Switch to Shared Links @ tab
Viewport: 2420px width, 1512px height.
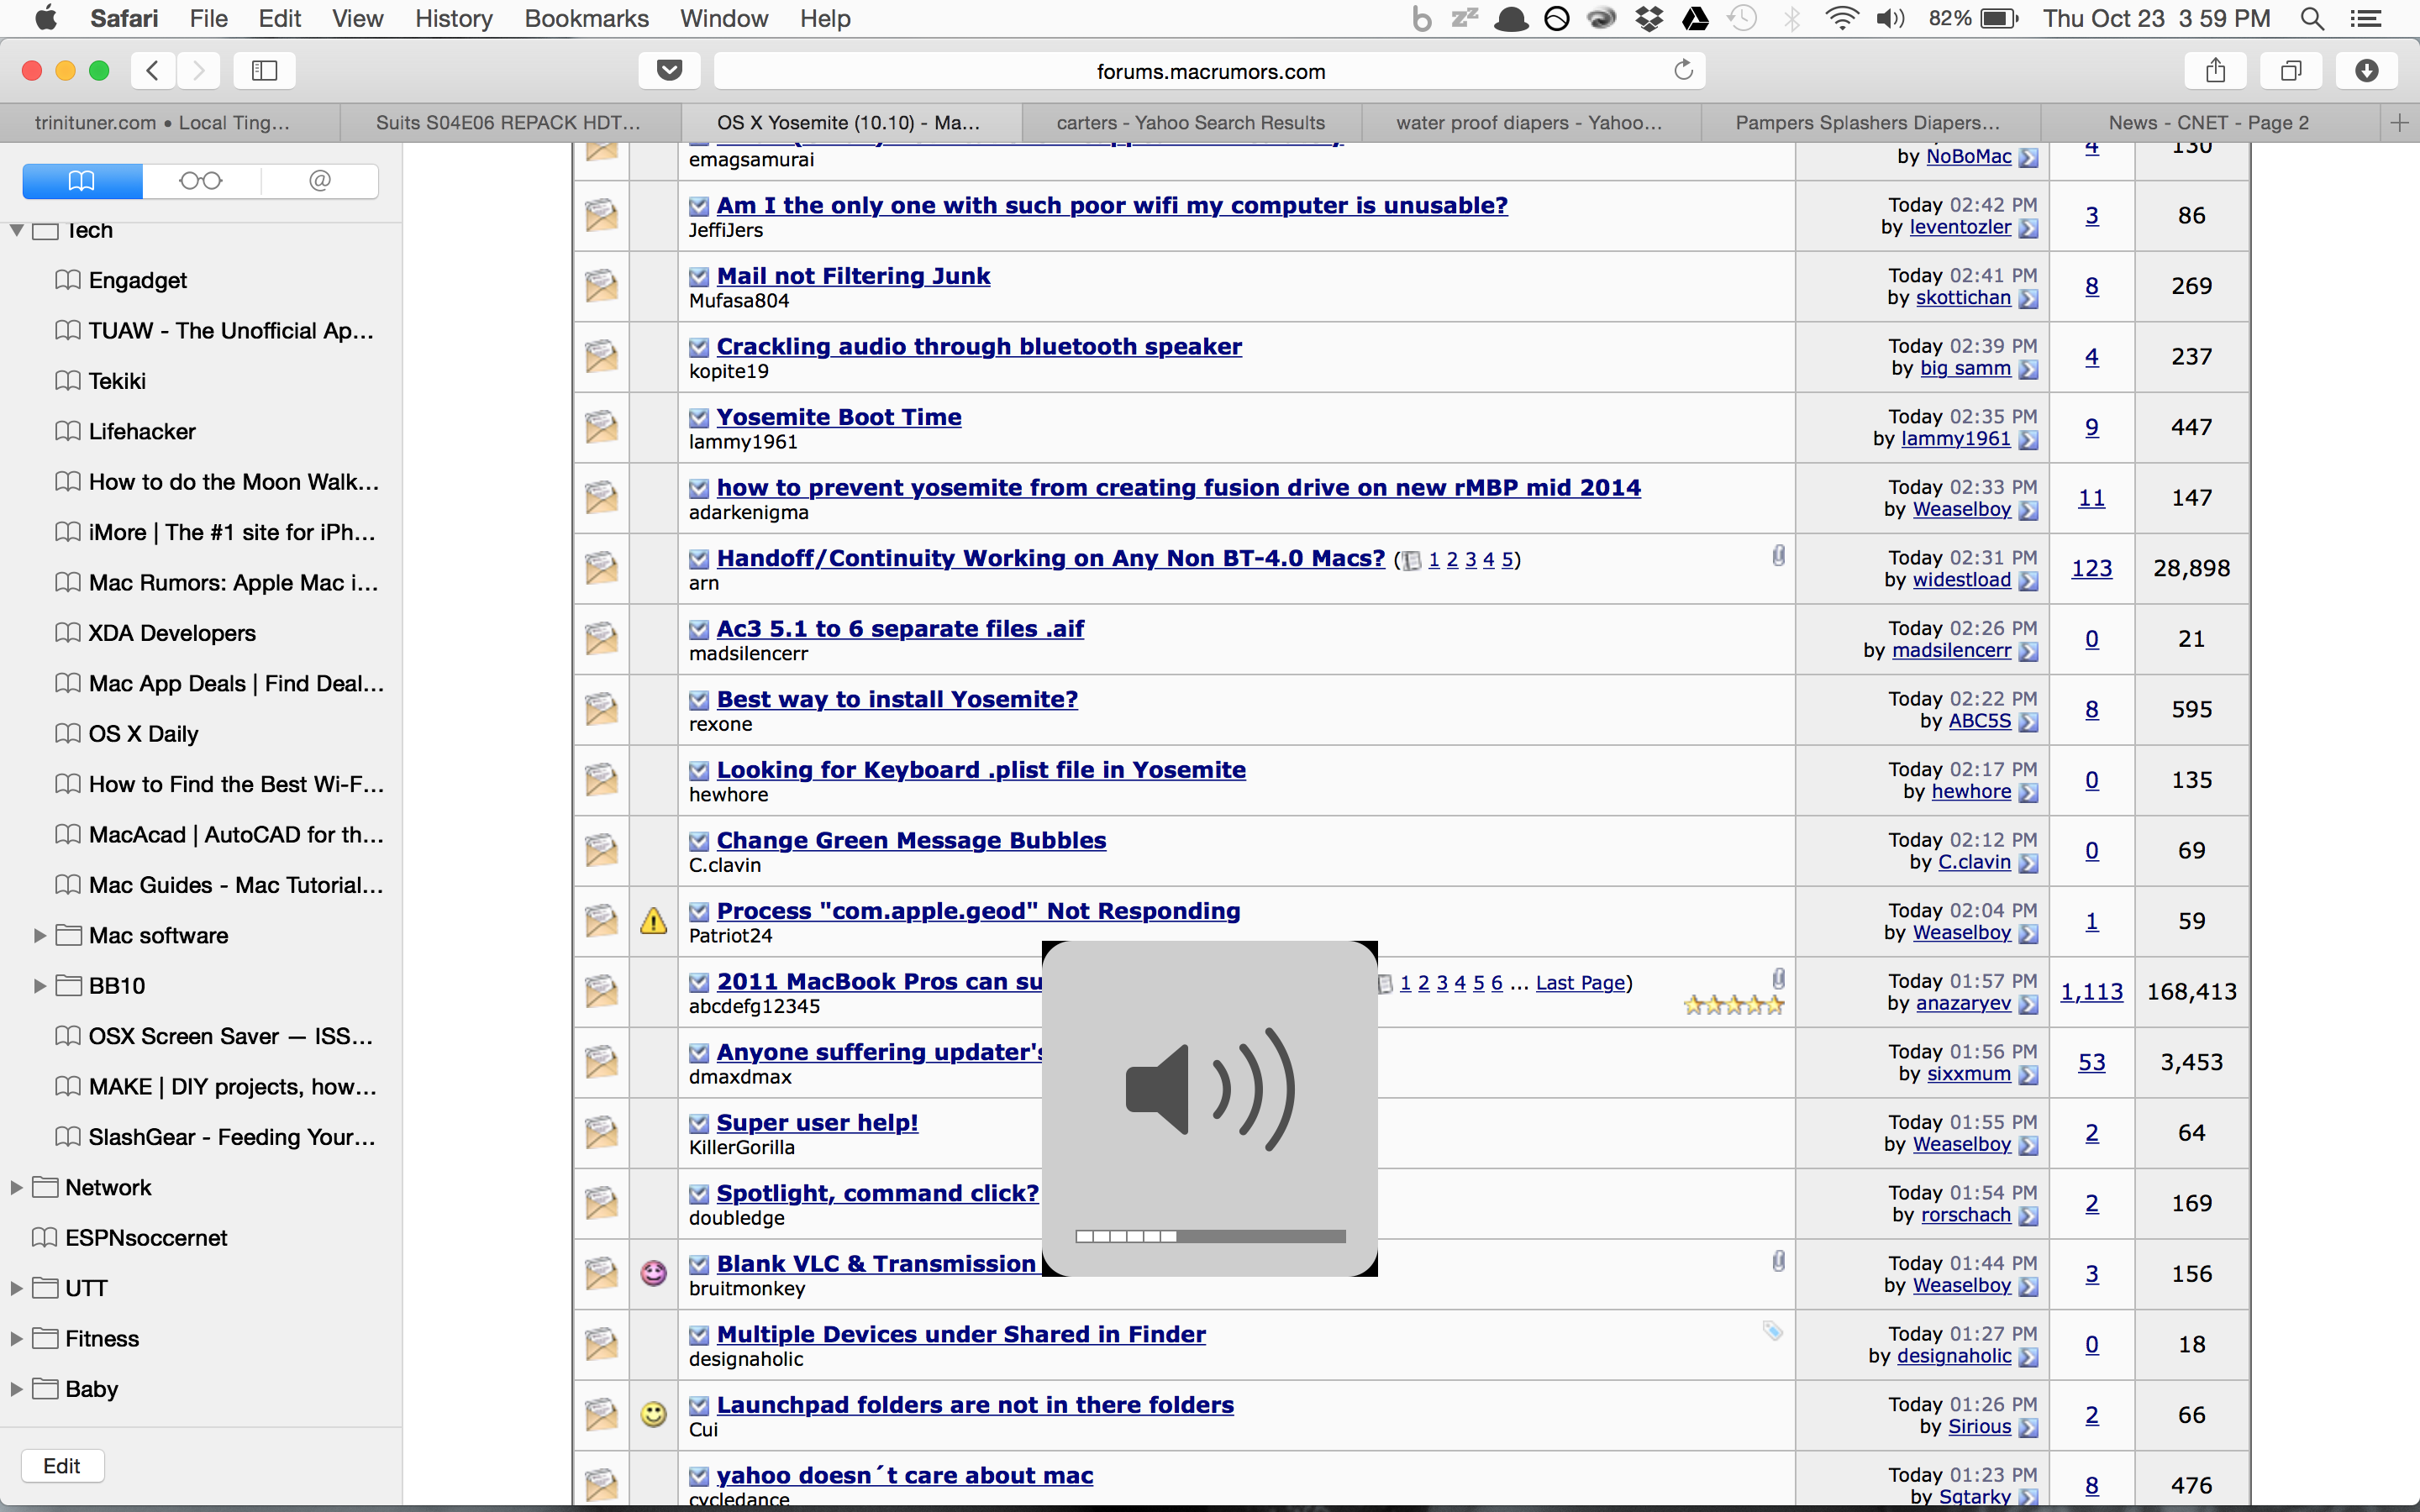[x=320, y=181]
